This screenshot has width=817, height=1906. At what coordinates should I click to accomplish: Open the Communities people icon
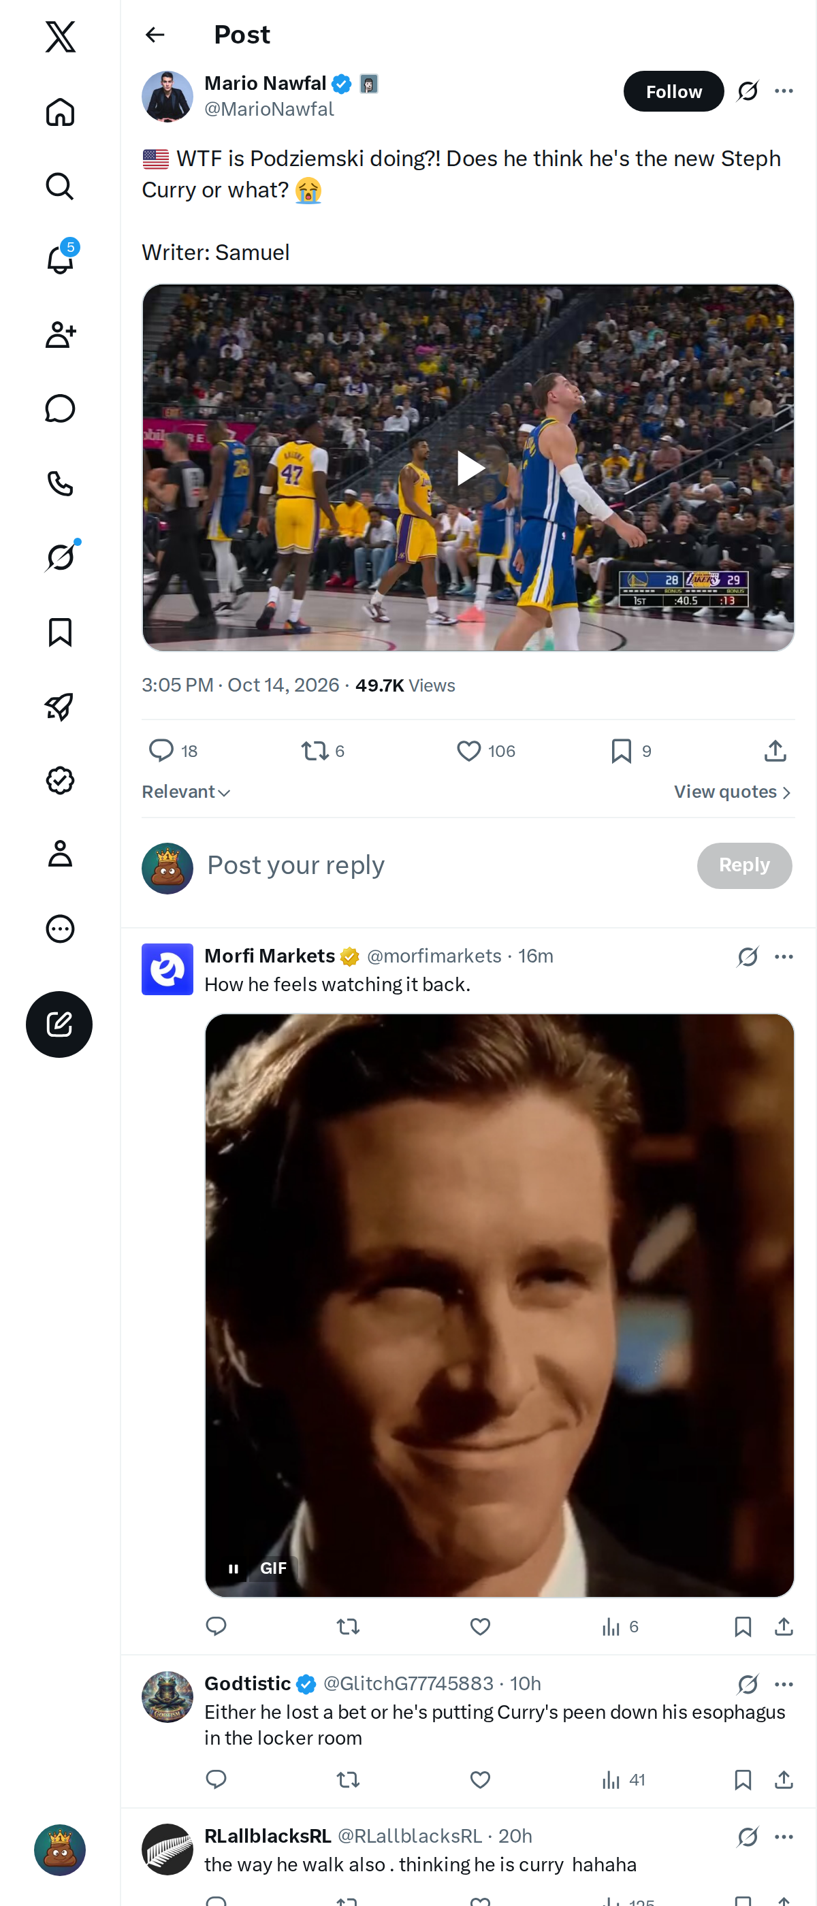60,334
